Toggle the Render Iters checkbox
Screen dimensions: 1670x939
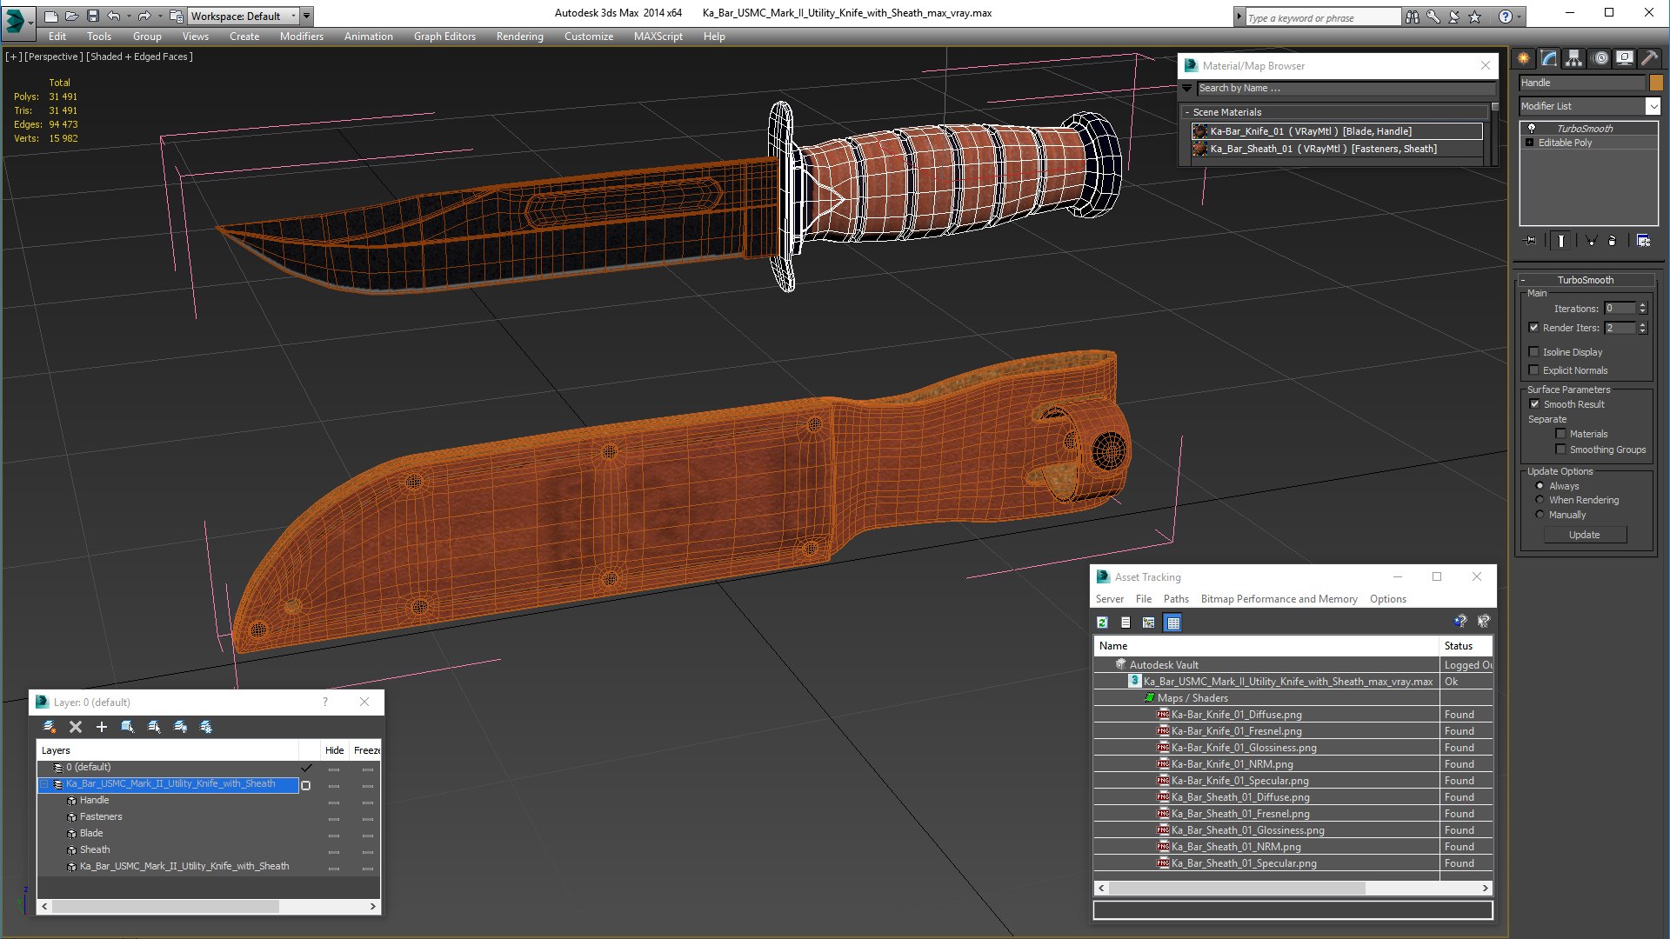pos(1534,328)
